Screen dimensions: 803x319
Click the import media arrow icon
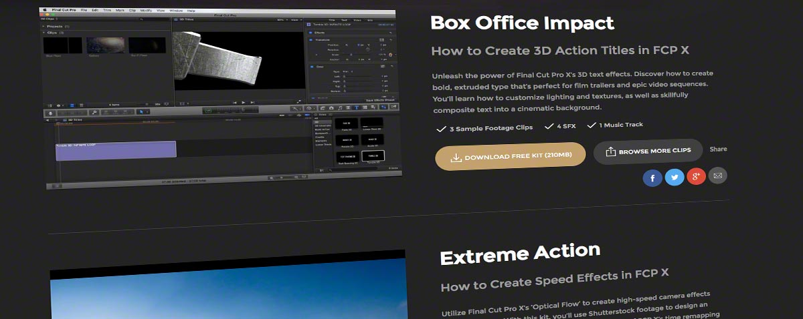pos(50,113)
